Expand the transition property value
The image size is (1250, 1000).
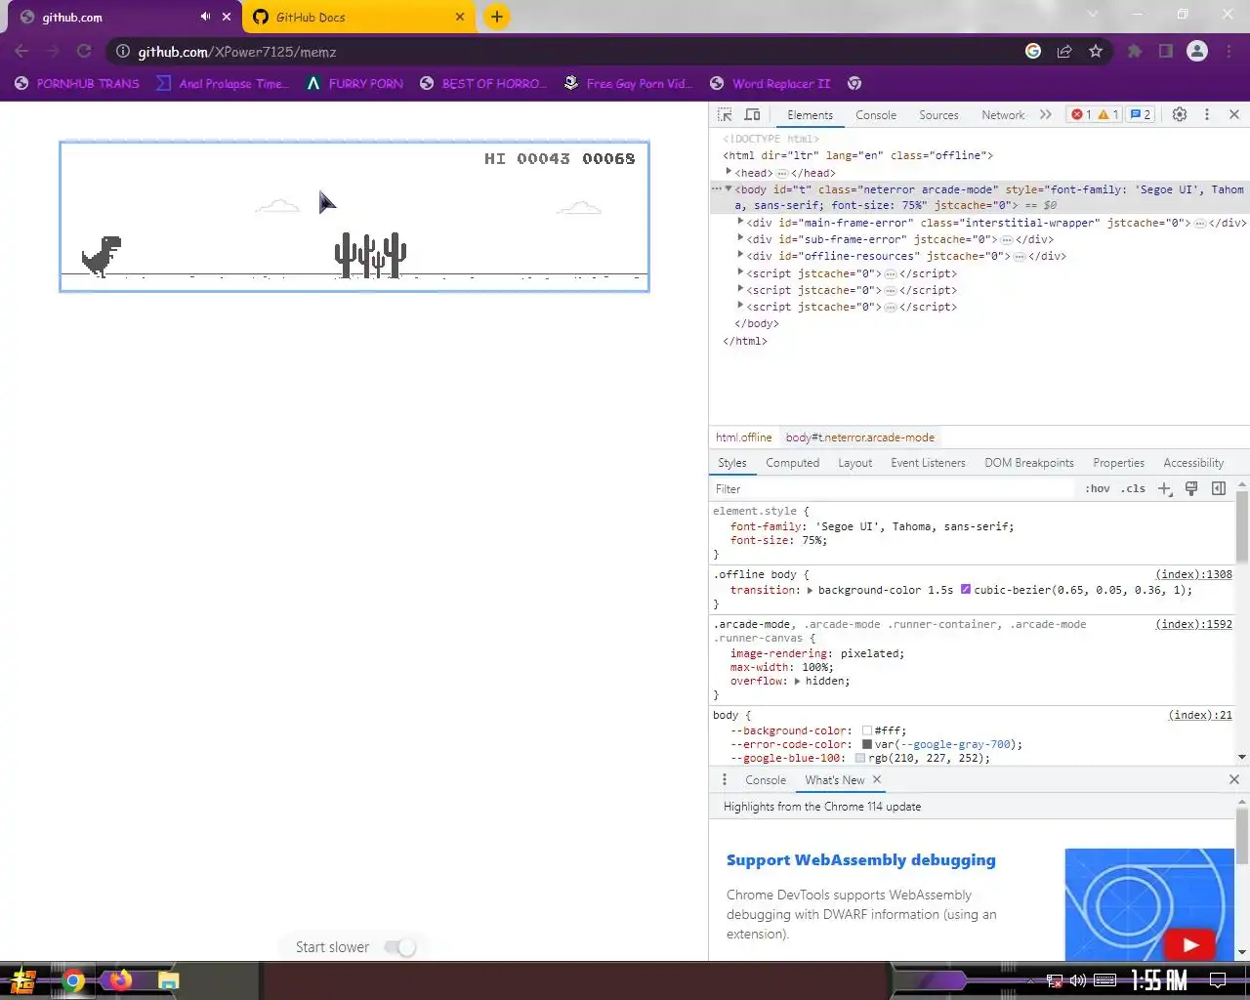(810, 590)
